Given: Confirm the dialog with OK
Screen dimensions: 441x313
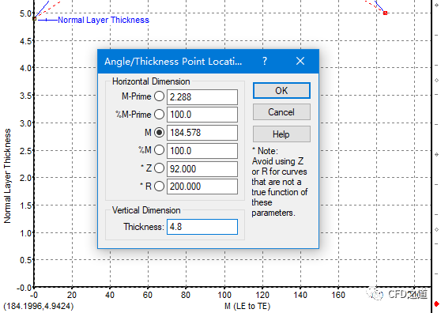Looking at the screenshot, I should (281, 91).
